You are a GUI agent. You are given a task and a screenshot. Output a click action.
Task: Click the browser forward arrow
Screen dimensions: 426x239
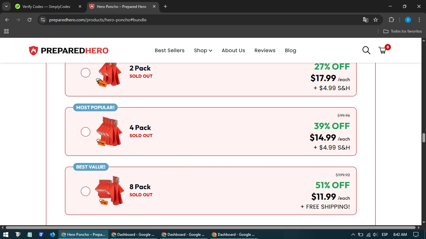(18, 20)
